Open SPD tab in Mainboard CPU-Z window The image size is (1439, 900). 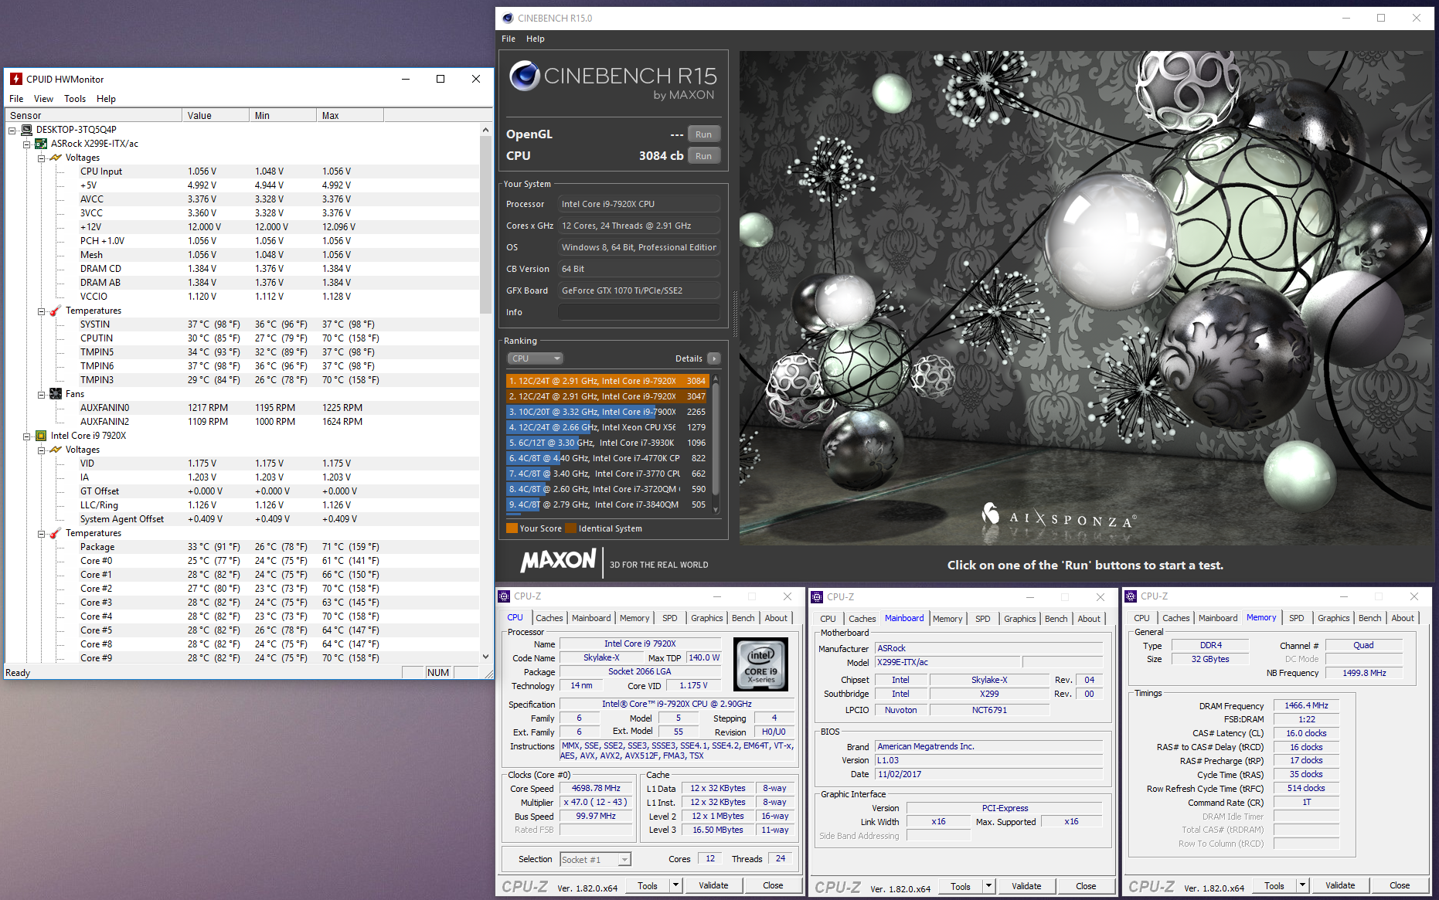(x=982, y=619)
